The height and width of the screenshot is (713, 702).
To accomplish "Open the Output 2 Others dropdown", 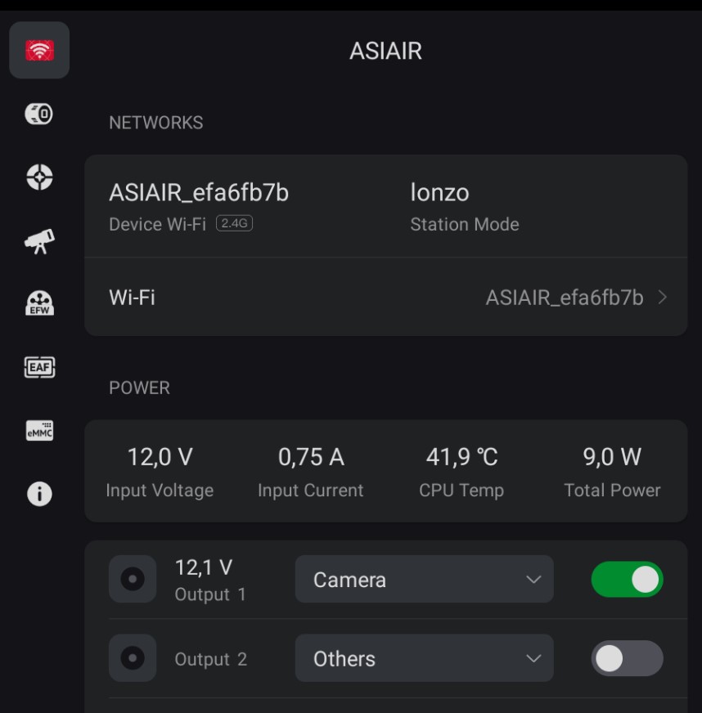I will [x=424, y=658].
